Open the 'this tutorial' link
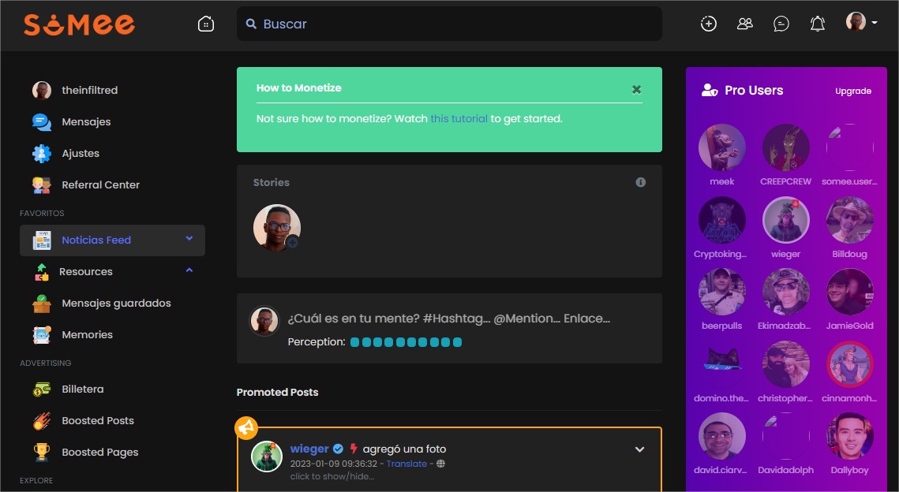899x492 pixels. point(459,118)
